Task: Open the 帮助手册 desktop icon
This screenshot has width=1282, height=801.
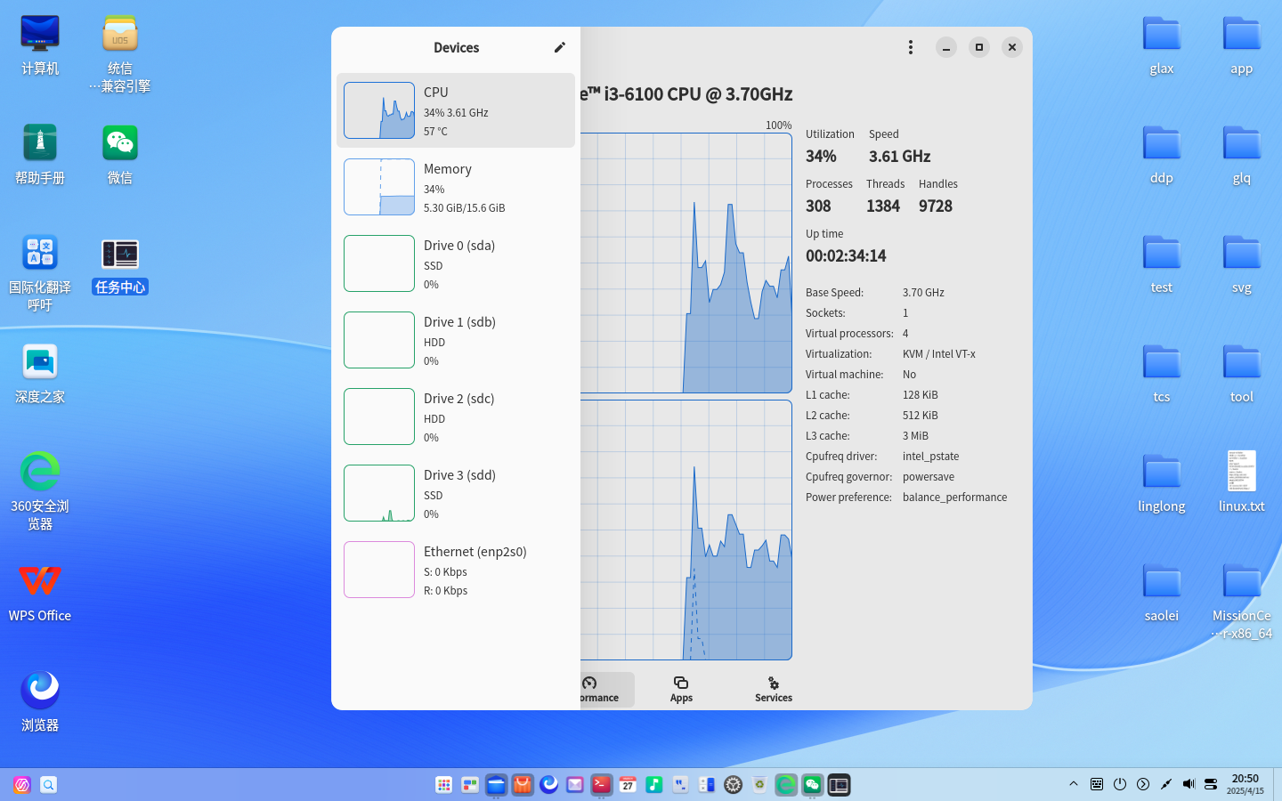Action: (40, 155)
